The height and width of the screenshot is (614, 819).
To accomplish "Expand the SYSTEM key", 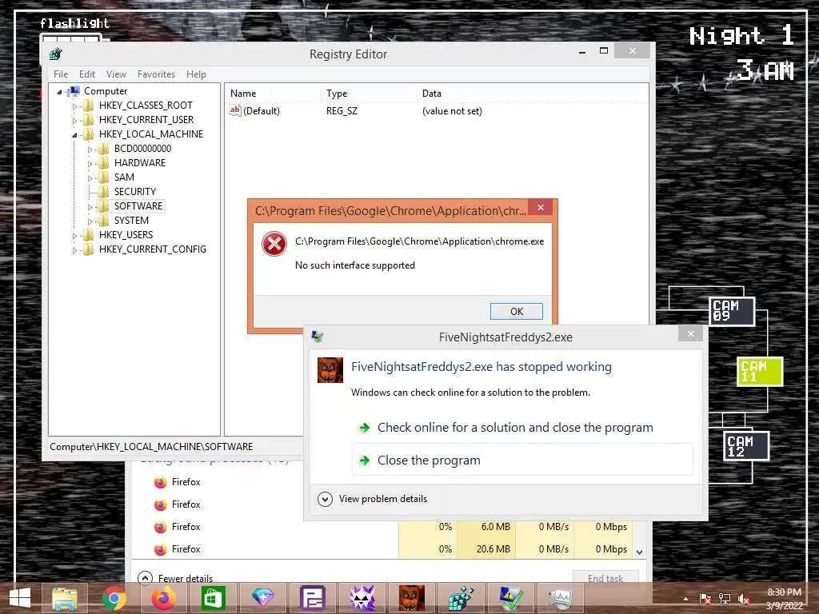I will click(x=90, y=222).
